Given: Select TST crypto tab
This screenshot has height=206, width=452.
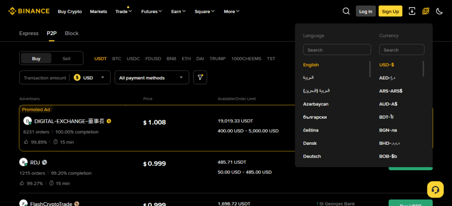Looking at the screenshot, I should [x=271, y=59].
